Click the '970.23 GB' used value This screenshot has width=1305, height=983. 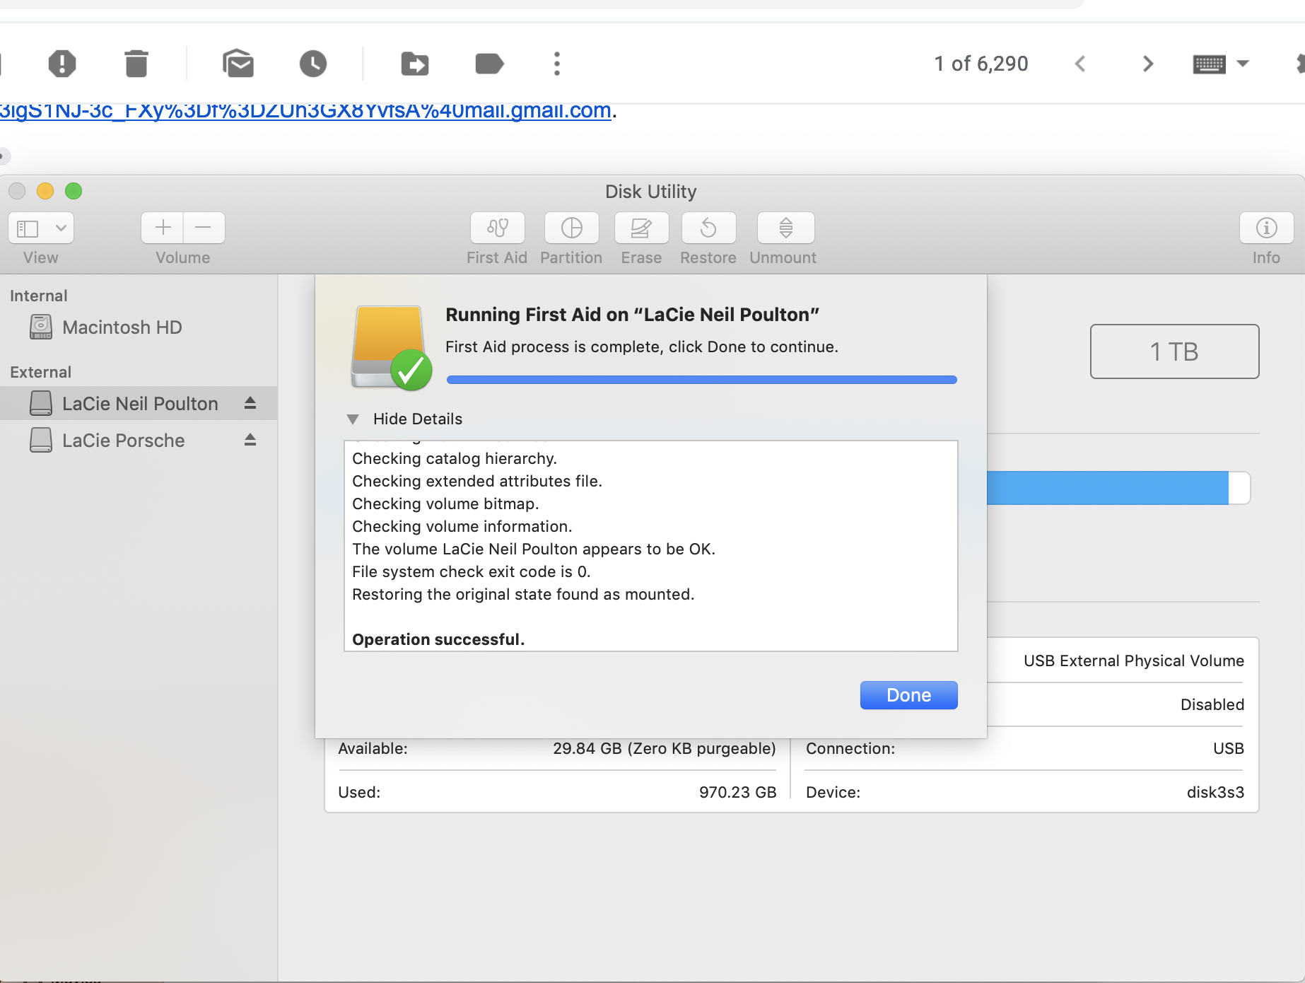[738, 792]
